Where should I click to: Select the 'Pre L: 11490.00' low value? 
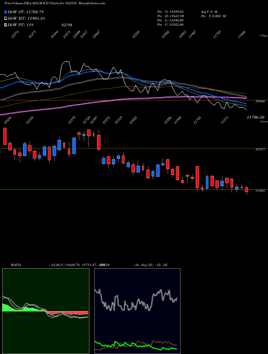click(x=170, y=20)
